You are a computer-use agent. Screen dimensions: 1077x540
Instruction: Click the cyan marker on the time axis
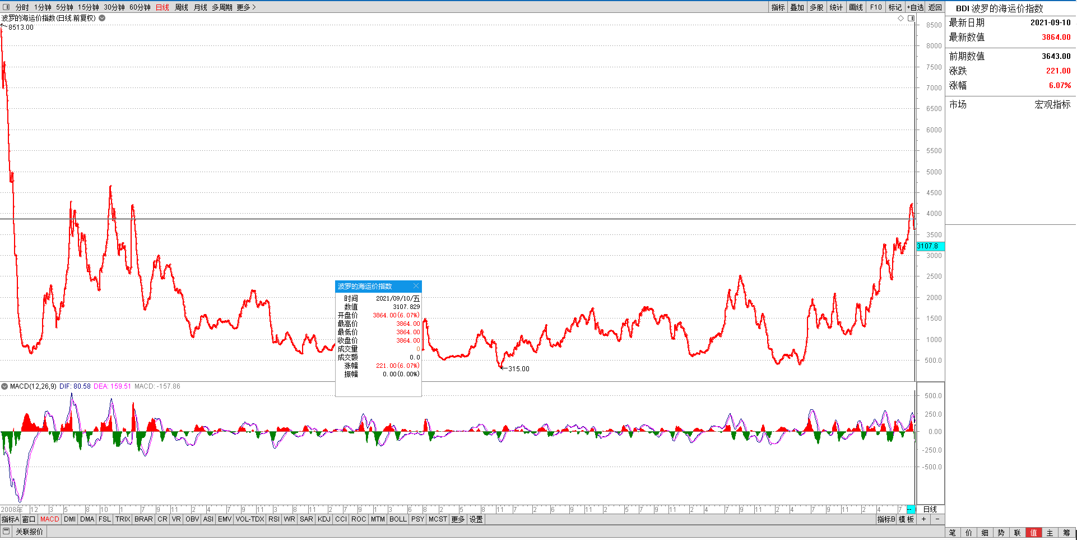[x=911, y=509]
